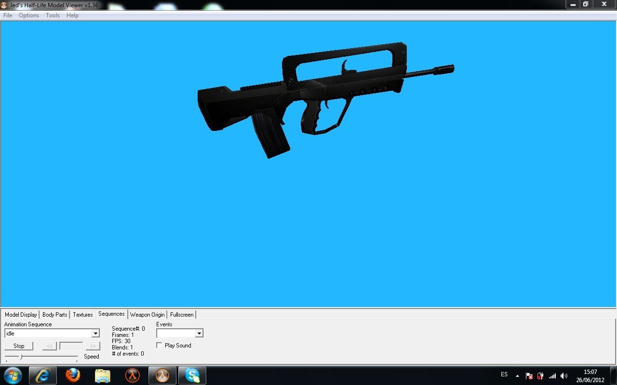Open the Windows Start menu orb

pos(13,375)
